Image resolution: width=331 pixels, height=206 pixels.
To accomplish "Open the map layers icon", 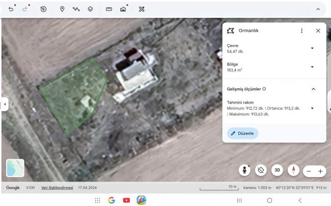I will pos(90,9).
